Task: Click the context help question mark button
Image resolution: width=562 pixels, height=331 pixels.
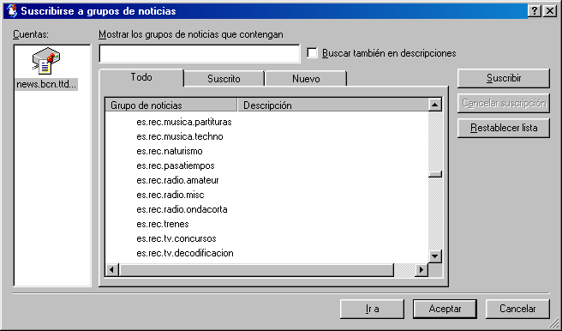Action: pos(535,11)
